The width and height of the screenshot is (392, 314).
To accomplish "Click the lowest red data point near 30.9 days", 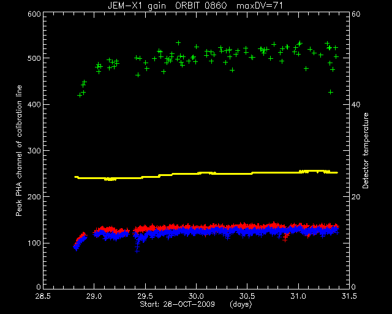I will 285,240.
